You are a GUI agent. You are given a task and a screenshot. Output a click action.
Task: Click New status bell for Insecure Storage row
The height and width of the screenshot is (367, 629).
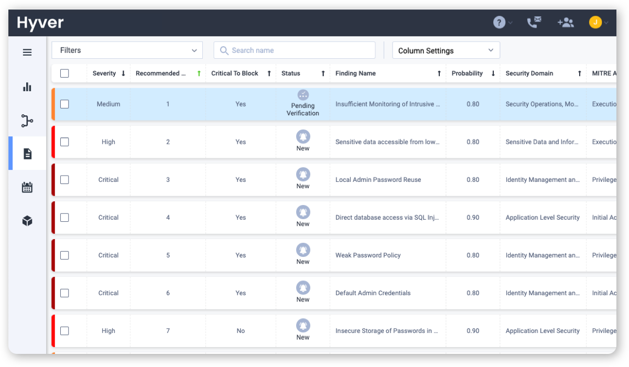303,326
